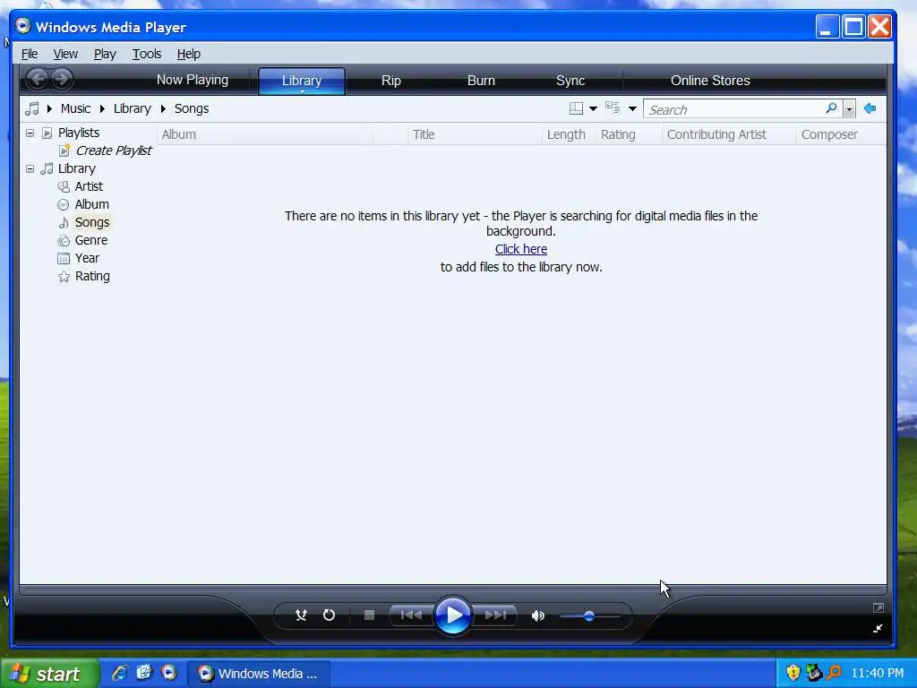This screenshot has width=917, height=688.
Task: Sort by the Composer column header
Action: (841, 134)
